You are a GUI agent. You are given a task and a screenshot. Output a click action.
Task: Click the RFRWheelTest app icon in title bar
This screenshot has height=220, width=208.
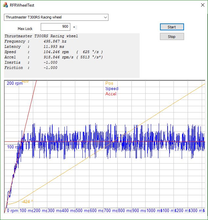pyautogui.click(x=6, y=5)
